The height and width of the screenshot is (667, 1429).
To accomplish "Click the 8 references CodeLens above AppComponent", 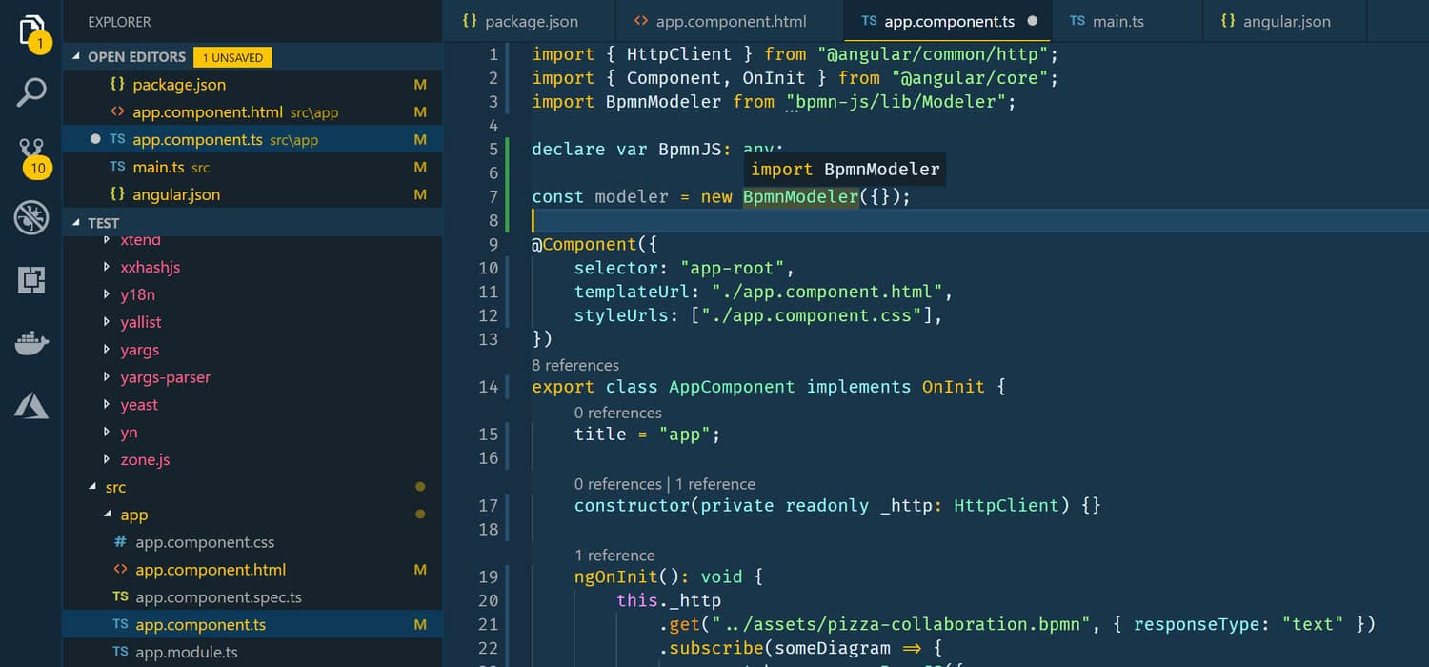I will tap(574, 365).
